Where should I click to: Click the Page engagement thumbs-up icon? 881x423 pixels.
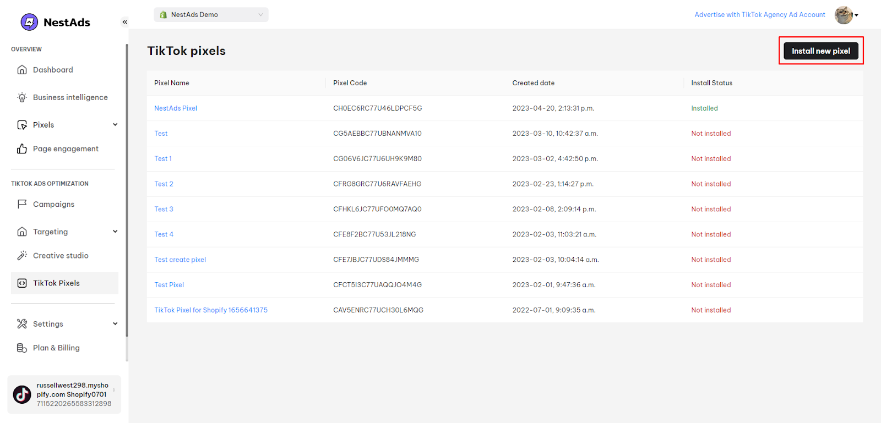22,149
